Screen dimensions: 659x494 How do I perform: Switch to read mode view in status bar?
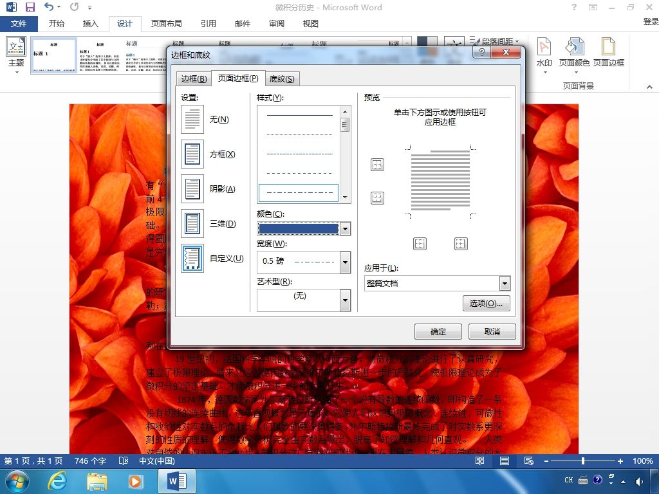[479, 461]
